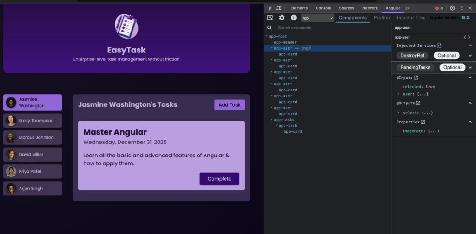476x234 pixels.
Task: Open Chrome DevTools settings gear icon
Action: coord(452,8)
